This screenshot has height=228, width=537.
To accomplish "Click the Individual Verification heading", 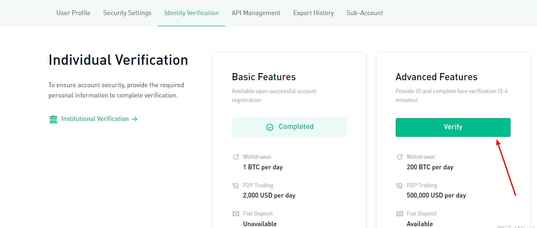I will point(118,60).
